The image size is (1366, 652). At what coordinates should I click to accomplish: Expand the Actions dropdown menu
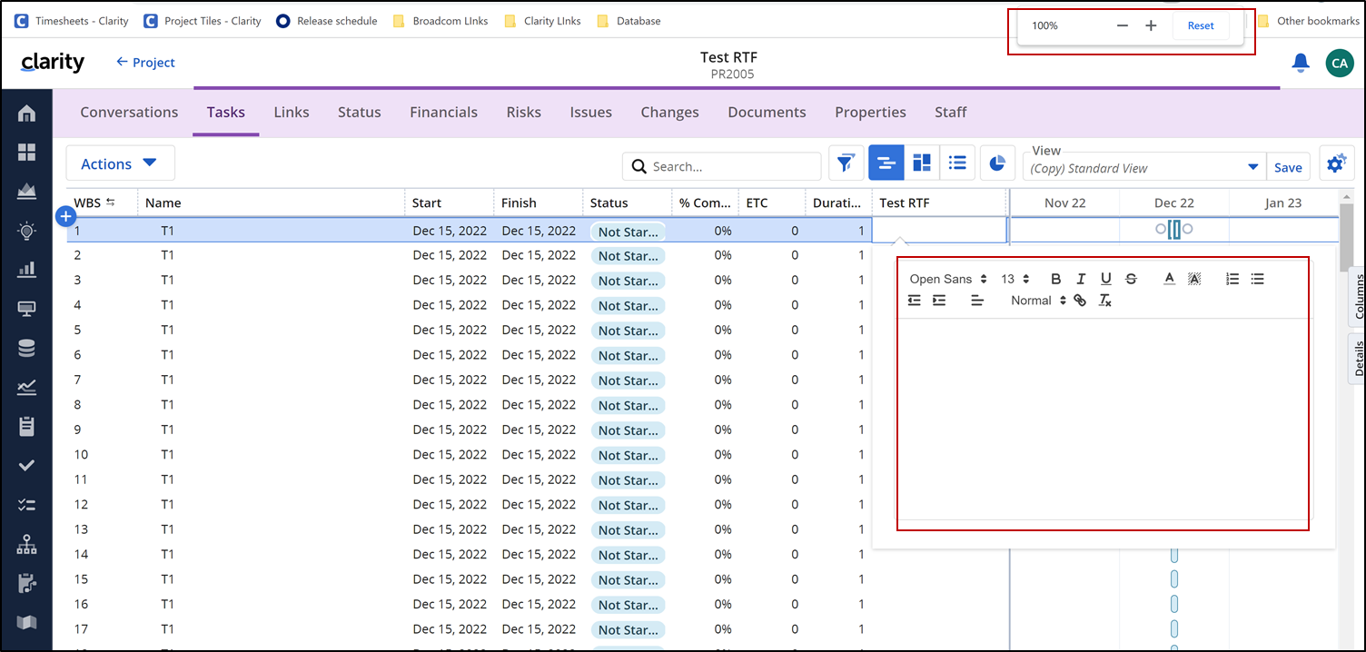[120, 163]
